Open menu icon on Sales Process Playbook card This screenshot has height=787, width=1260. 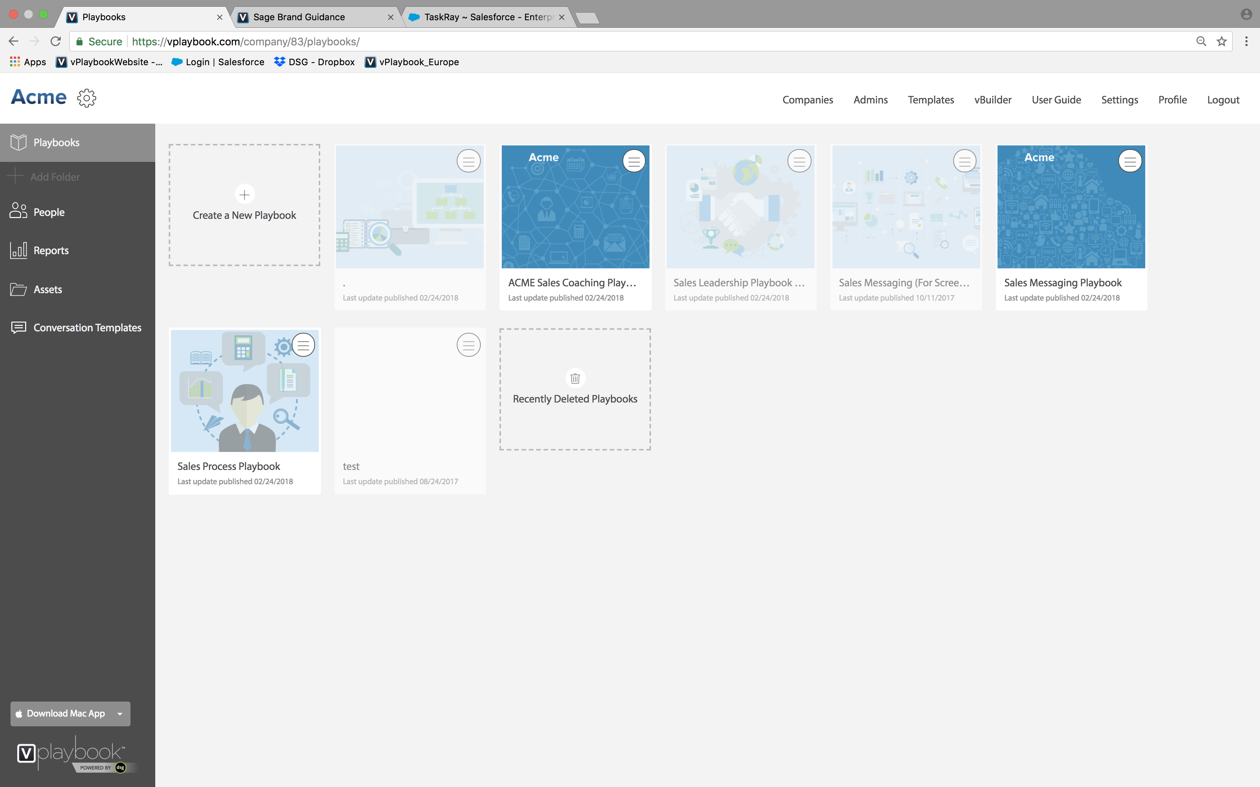tap(303, 345)
